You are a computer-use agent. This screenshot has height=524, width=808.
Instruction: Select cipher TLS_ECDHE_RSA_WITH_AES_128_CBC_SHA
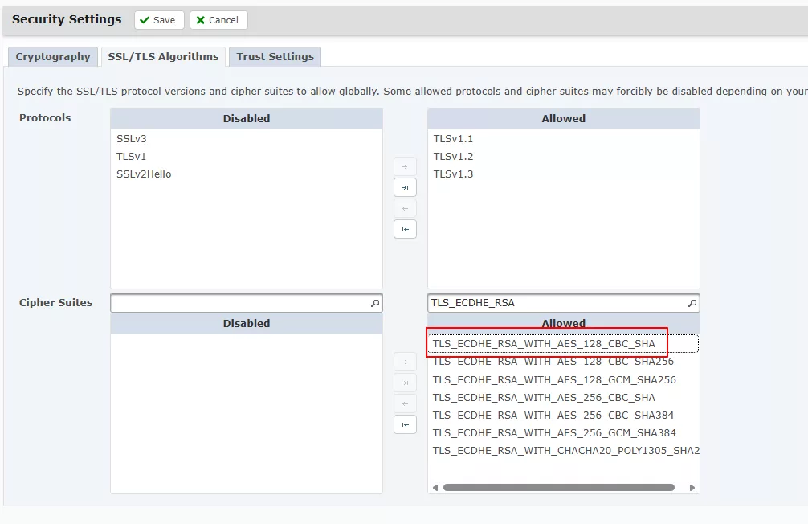(x=563, y=343)
